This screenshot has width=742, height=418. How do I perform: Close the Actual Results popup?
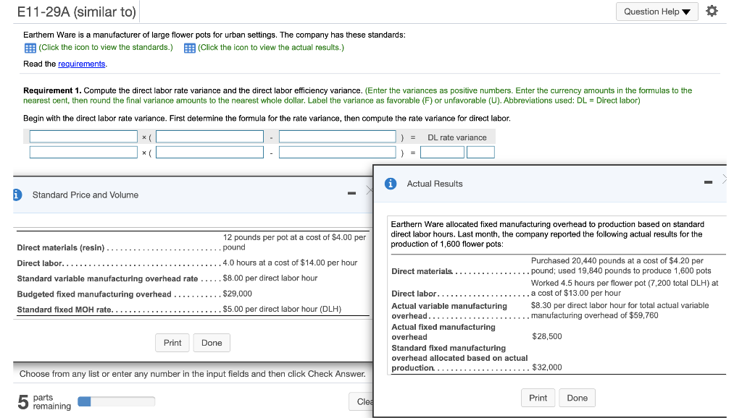[x=724, y=179]
